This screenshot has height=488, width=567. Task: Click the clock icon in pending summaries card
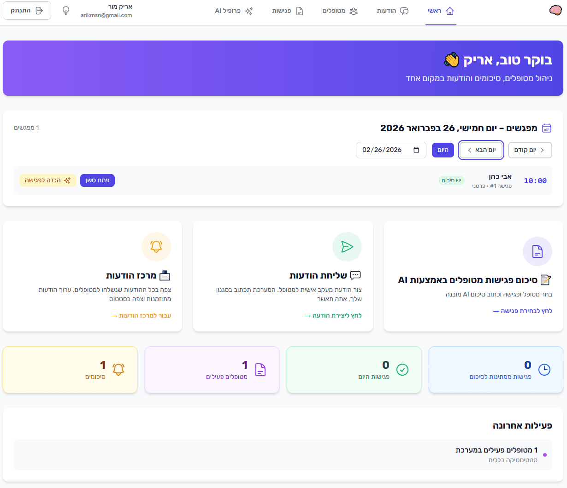tap(544, 370)
